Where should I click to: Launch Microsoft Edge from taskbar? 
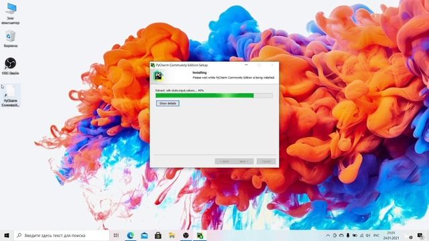click(131, 235)
